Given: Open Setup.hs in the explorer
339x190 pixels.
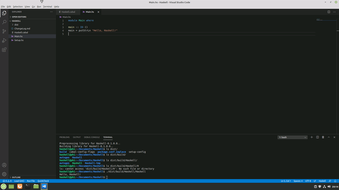Looking at the screenshot, I should 32,40.
